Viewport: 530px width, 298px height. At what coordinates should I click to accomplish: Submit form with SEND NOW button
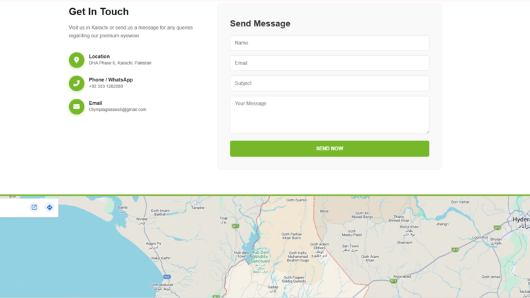[x=330, y=149]
